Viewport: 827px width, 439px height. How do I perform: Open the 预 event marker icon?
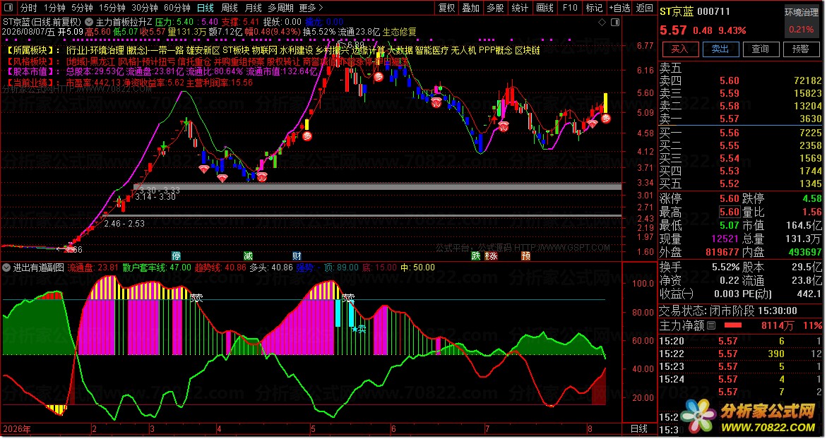(x=526, y=256)
